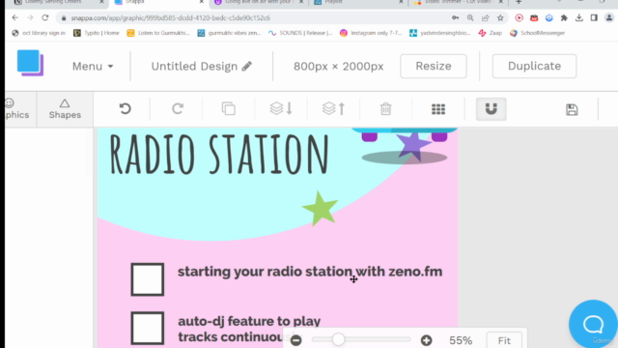Click the password key icon
The width and height of the screenshot is (618, 348).
[455, 17]
